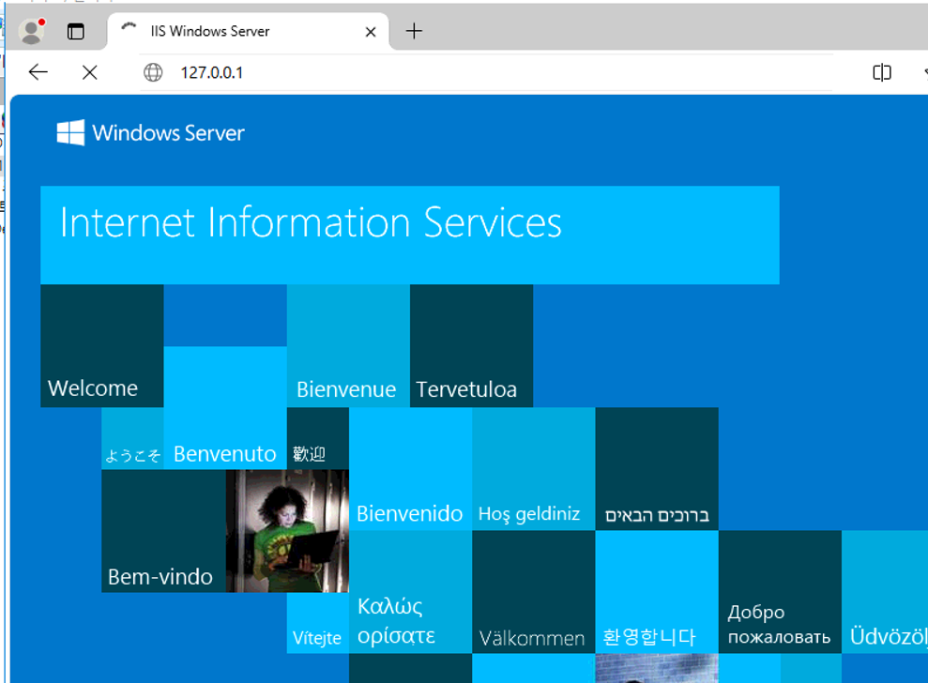The image size is (928, 683).
Task: Click the photo of woman with laptop
Action: 287,531
